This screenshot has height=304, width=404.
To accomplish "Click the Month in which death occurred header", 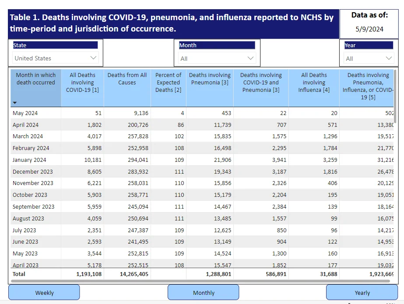I will [x=36, y=88].
